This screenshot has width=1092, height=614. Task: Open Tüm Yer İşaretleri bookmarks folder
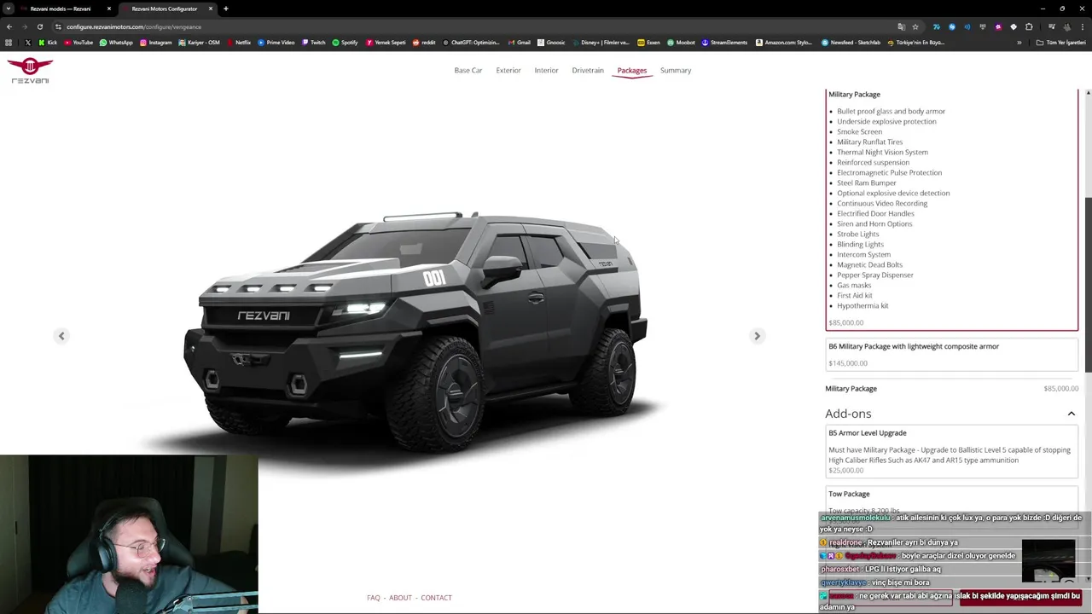tap(1060, 43)
